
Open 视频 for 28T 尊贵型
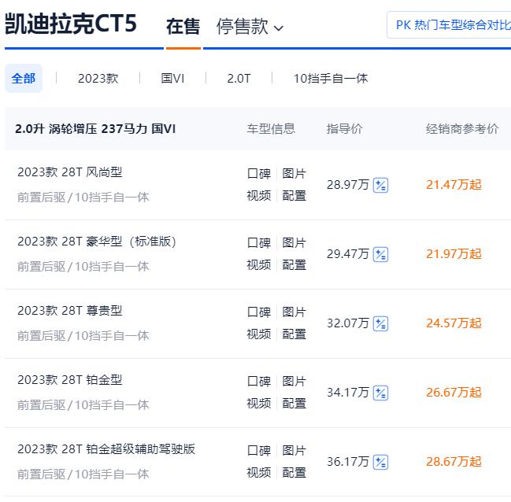[x=259, y=334]
